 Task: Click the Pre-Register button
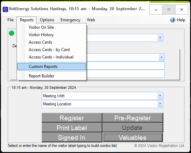point(133,118)
